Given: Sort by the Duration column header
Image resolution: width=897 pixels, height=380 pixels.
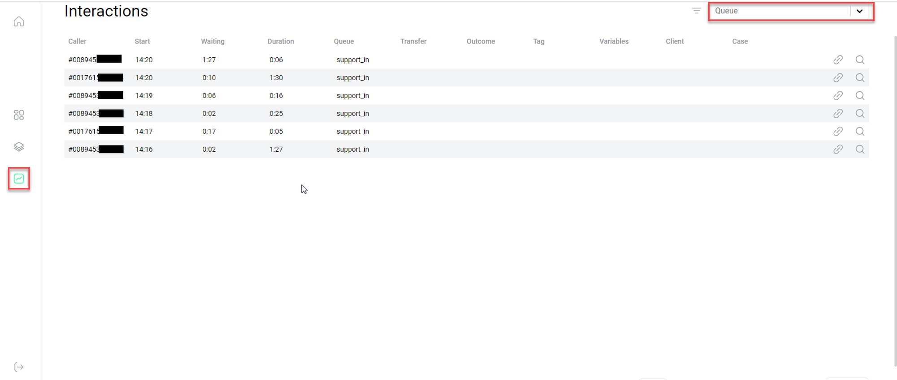Looking at the screenshot, I should (x=280, y=41).
